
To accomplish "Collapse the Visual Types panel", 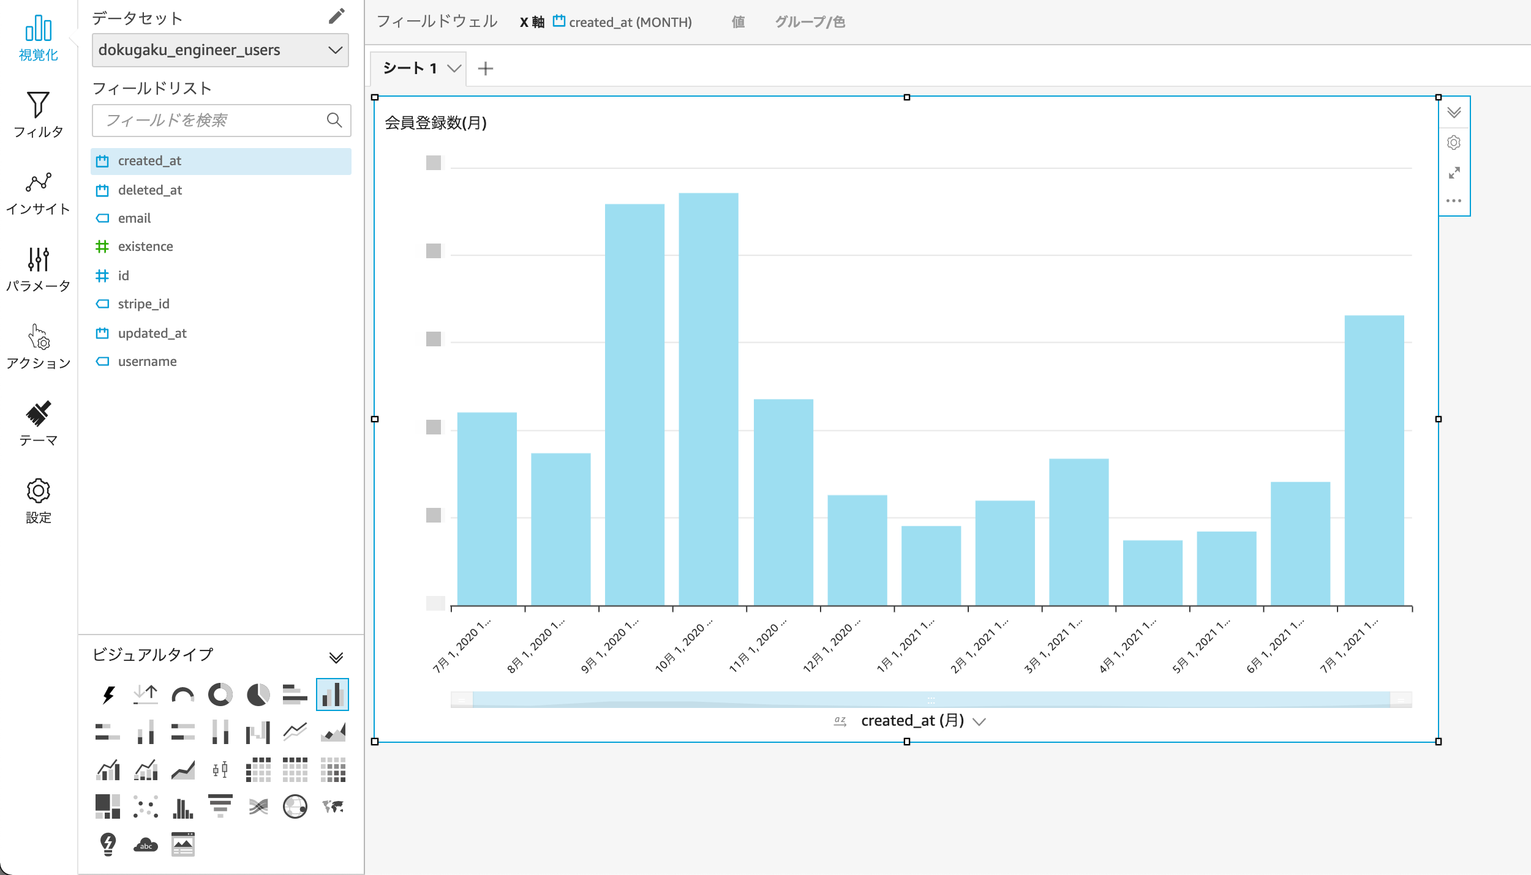I will coord(336,657).
